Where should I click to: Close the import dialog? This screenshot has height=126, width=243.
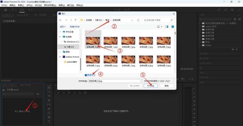coord(174,14)
